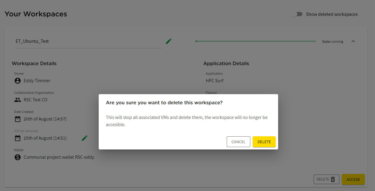Click the 'Flavour' label
The height and width of the screenshot is (191, 375).
click(211, 93)
